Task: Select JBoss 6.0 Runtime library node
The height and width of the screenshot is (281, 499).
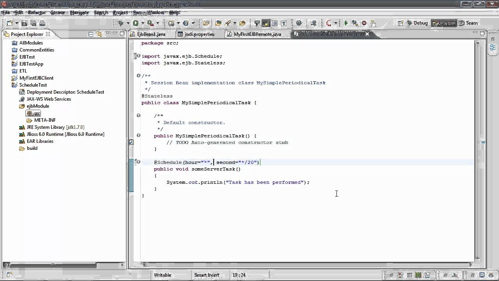Action: 65,134
